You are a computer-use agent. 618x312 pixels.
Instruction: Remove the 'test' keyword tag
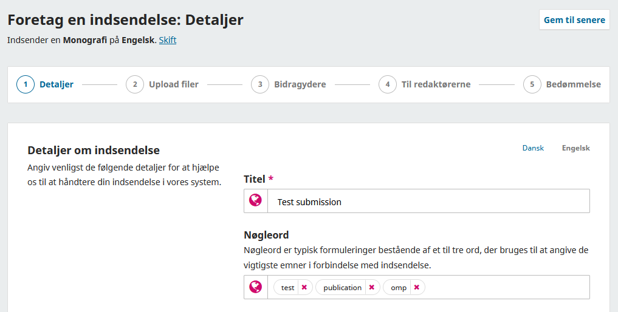304,288
